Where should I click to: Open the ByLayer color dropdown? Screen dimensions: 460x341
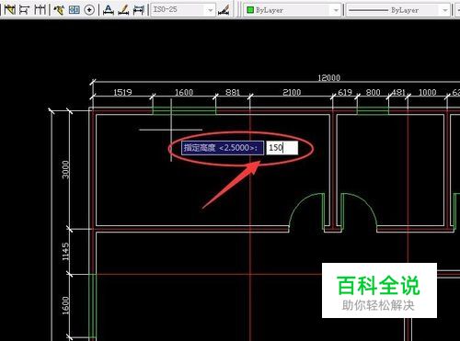pos(336,10)
